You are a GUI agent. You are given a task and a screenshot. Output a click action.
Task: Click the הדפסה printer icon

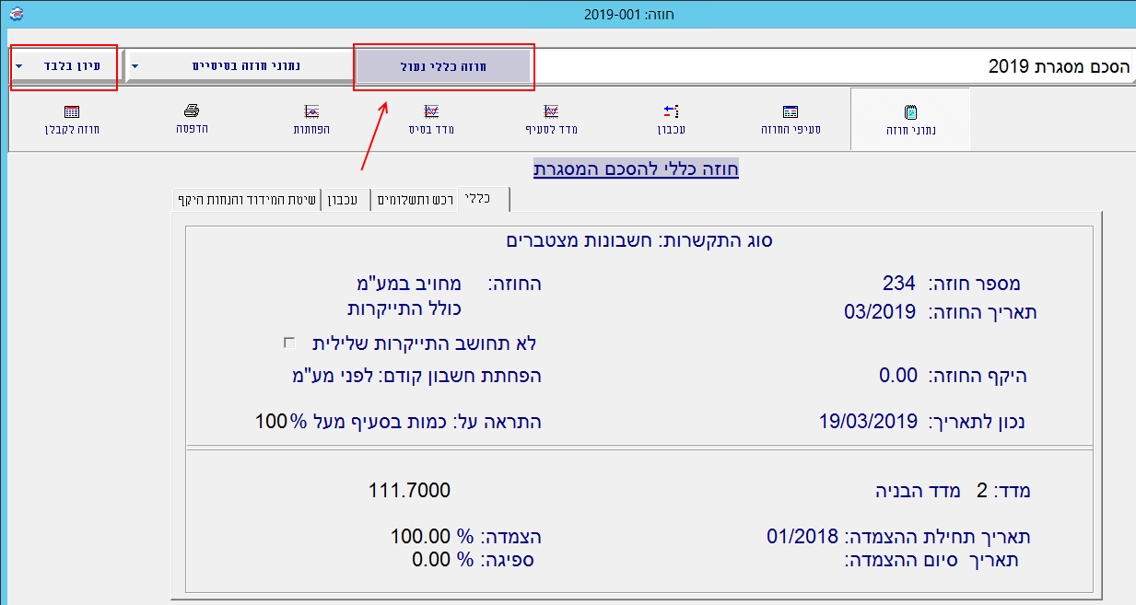(x=192, y=112)
